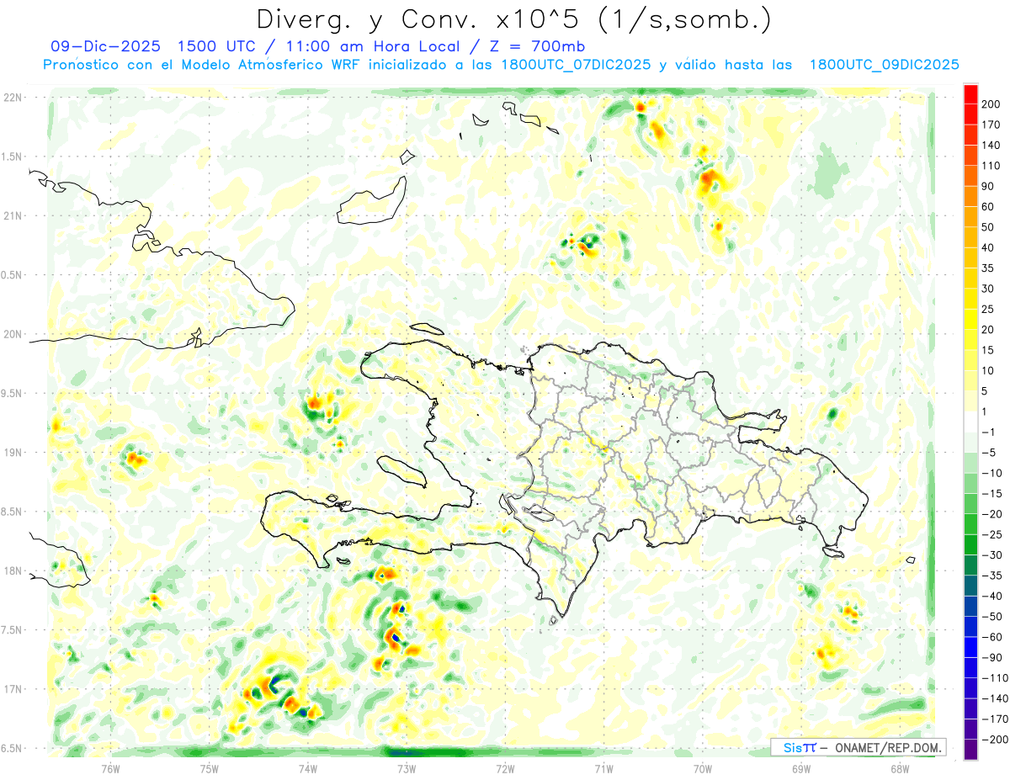1010x780 pixels.
Task: Click the longitude label 68W
Action: tap(900, 768)
